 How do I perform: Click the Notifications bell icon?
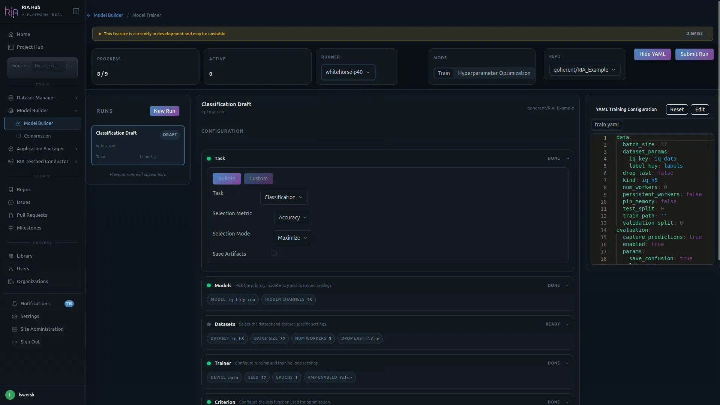tap(15, 304)
